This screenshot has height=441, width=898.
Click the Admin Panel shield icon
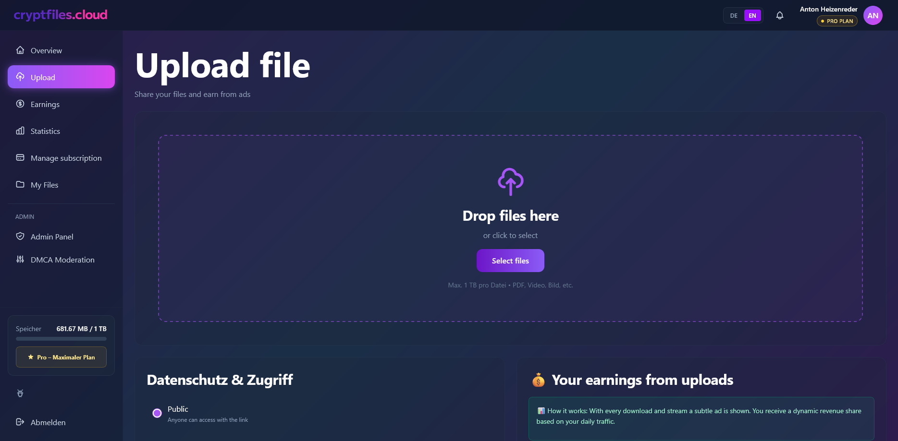pyautogui.click(x=20, y=236)
